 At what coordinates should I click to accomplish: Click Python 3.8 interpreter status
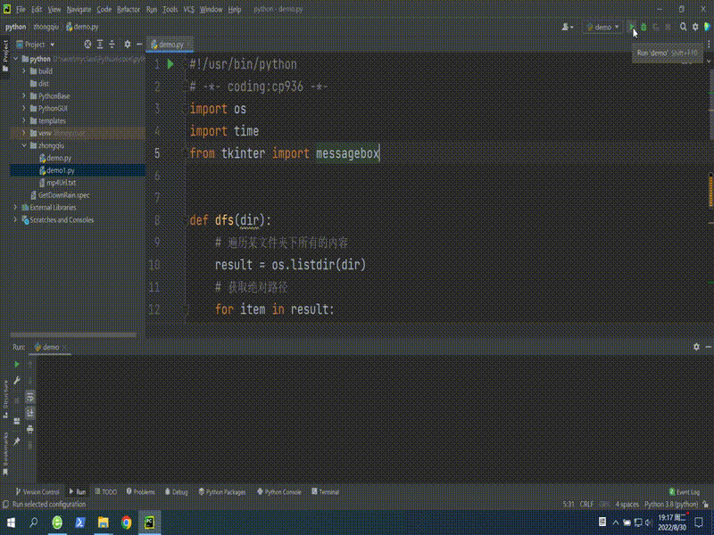pyautogui.click(x=671, y=504)
